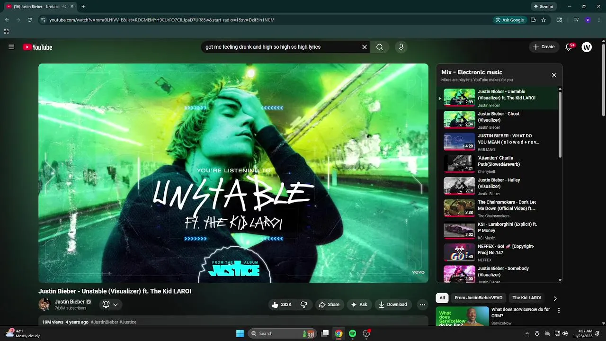Toggle notification bell dropdown for Justin Bieber
The height and width of the screenshot is (341, 606).
110,305
